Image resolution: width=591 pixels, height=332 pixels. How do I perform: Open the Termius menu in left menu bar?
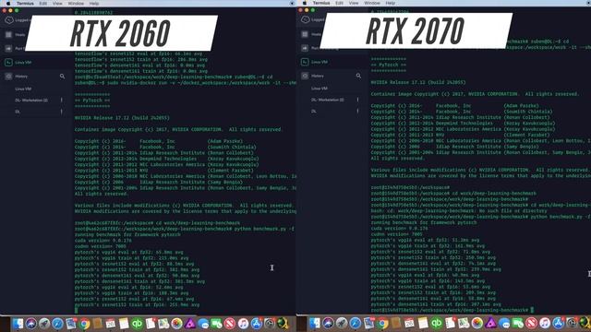pyautogui.click(x=25, y=4)
